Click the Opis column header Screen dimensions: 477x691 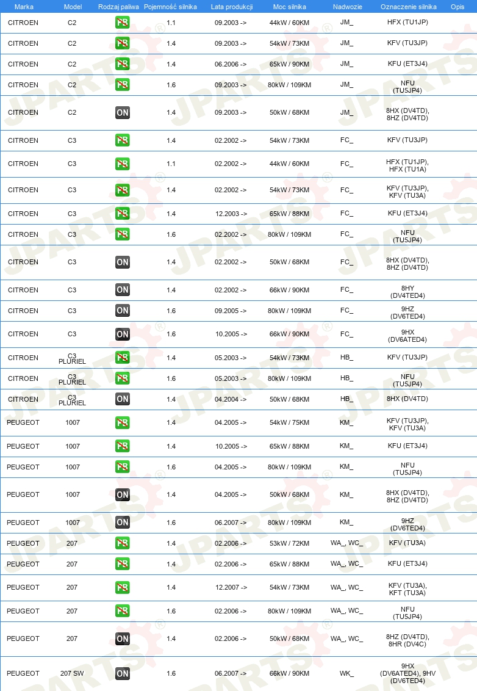click(457, 7)
